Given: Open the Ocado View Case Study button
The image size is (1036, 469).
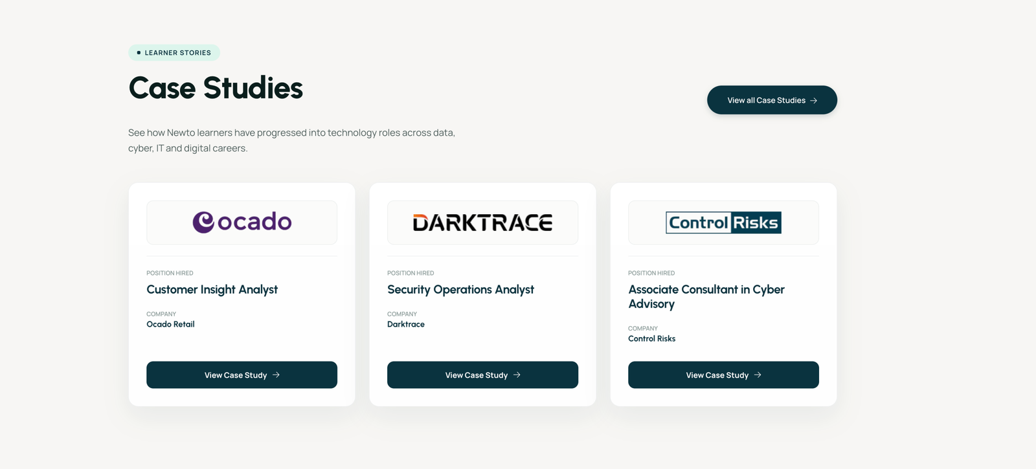Looking at the screenshot, I should (x=242, y=375).
